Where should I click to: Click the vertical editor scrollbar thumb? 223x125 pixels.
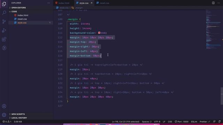tap(222, 96)
